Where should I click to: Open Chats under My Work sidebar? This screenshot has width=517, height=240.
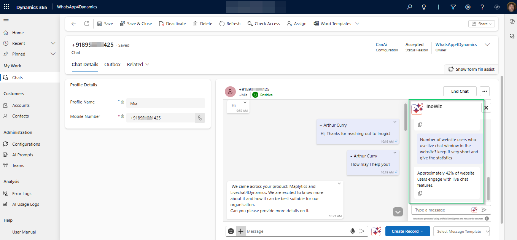click(x=17, y=77)
